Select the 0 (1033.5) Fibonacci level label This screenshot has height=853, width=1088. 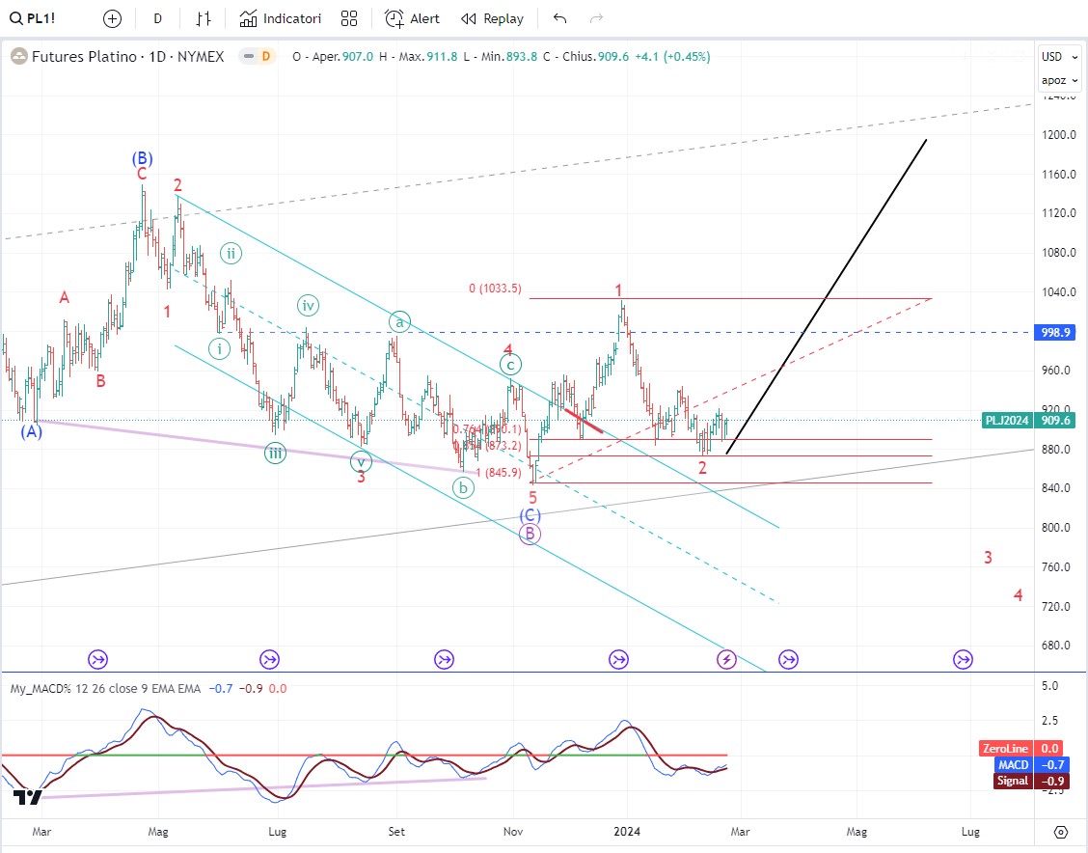495,289
